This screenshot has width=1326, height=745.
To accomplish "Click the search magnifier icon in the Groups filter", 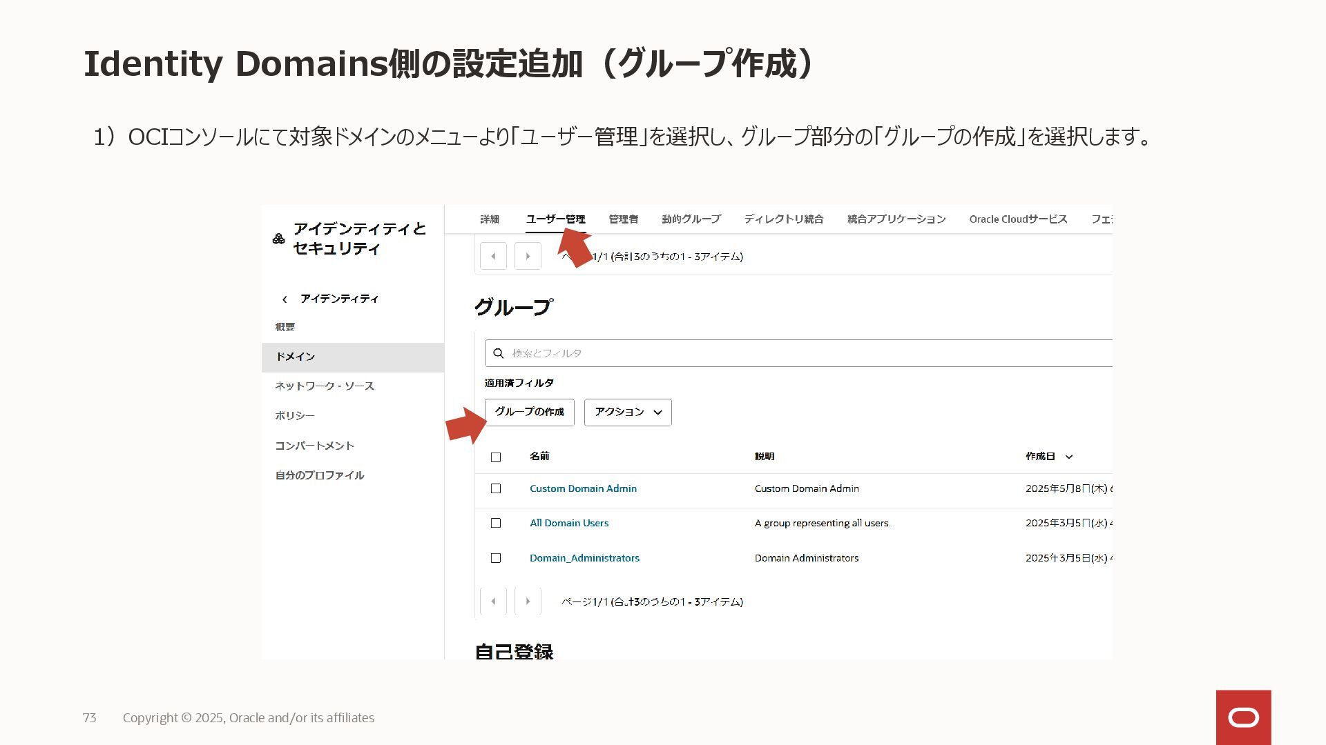I will 499,353.
